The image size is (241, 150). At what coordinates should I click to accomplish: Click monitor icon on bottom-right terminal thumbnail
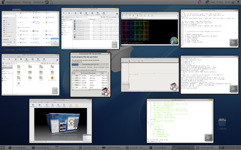(208, 137)
